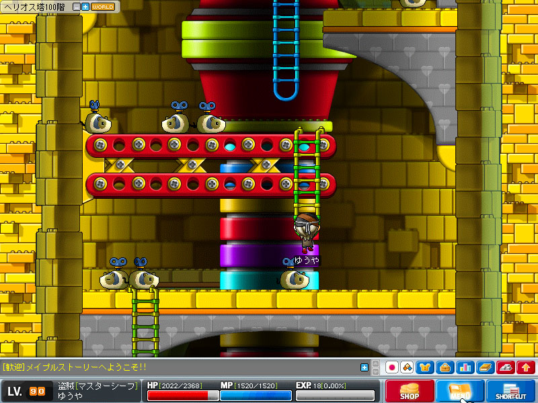Open the MENU button

460,391
